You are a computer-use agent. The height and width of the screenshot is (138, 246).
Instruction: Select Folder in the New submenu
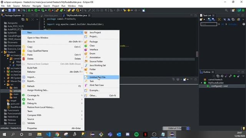[101, 69]
